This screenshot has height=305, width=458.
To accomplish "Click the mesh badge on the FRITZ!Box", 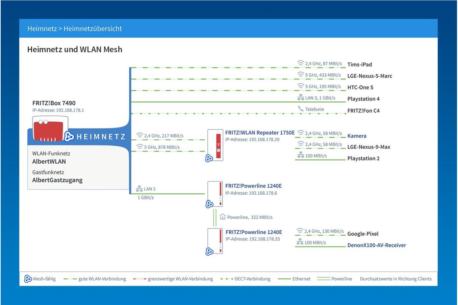I will (69, 136).
